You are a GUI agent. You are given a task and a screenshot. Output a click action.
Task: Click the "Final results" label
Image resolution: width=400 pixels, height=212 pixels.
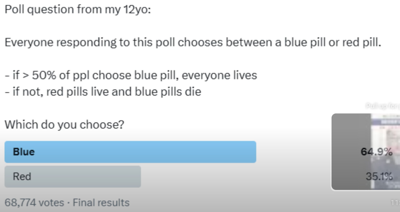101,203
